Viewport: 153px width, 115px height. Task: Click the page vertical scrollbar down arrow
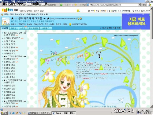pyautogui.click(x=151, y=106)
